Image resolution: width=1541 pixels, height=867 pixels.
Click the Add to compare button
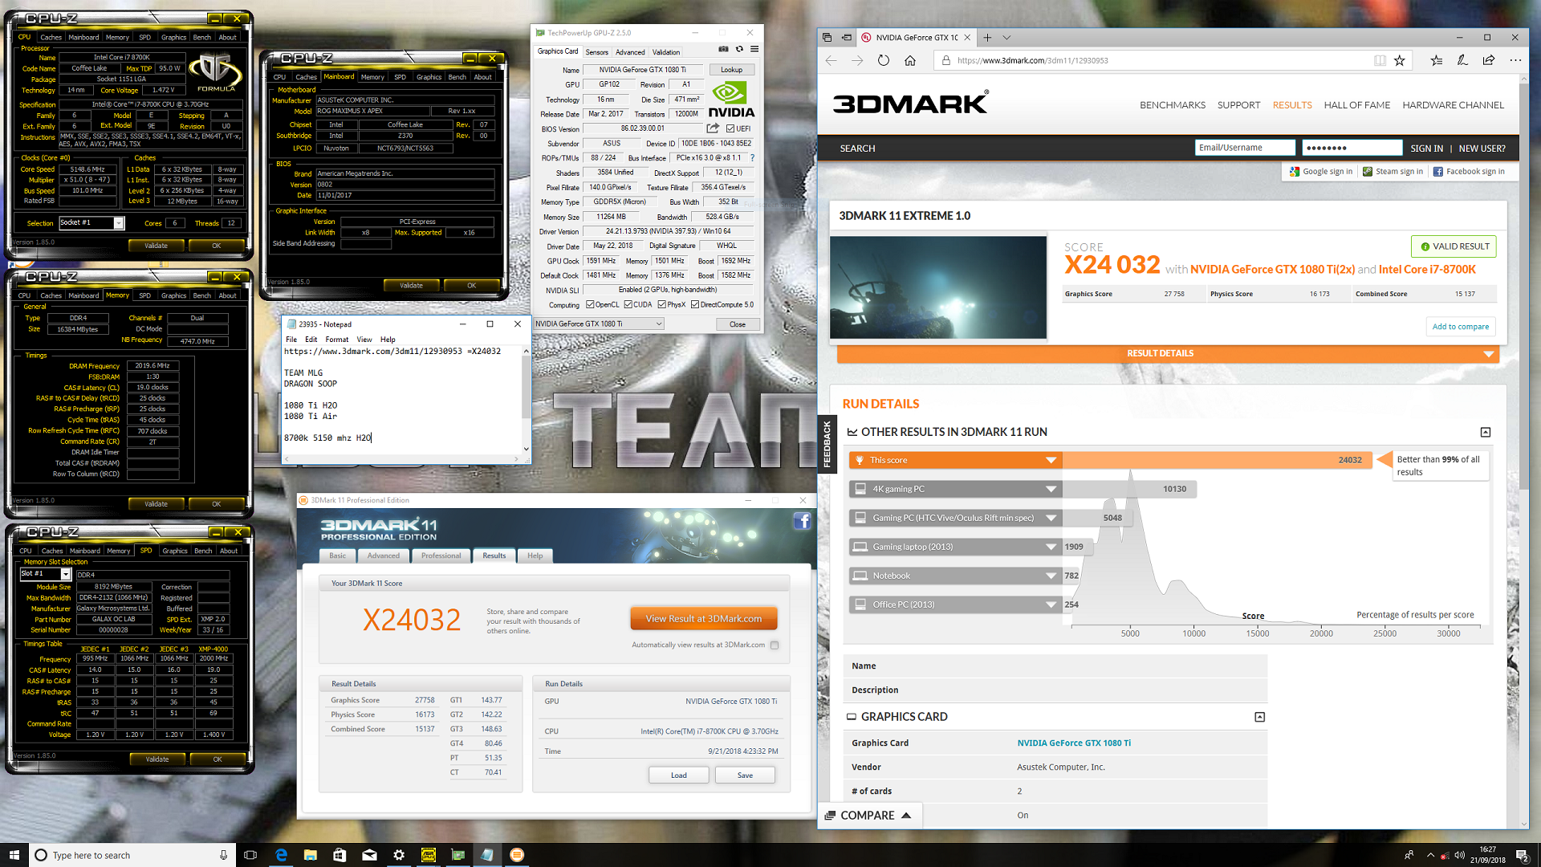1460,327
